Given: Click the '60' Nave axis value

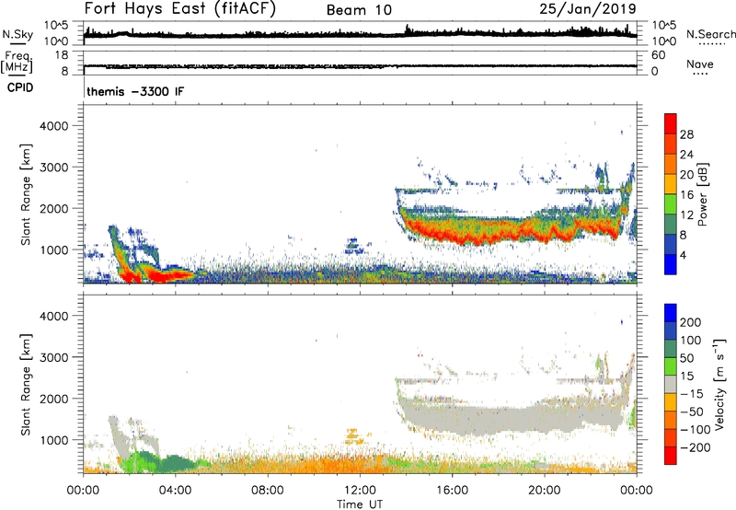Looking at the screenshot, I should coord(659,55).
